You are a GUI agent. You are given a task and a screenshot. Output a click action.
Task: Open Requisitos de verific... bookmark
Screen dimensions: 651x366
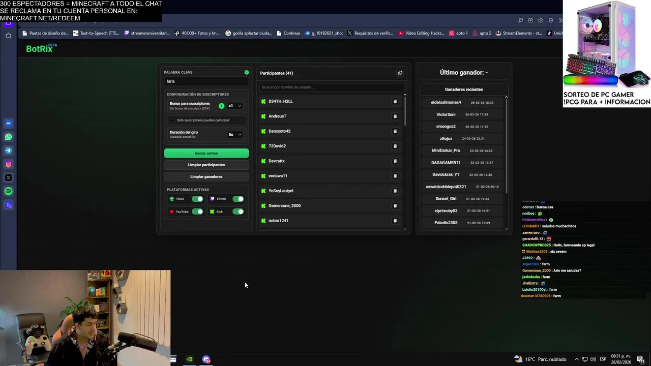click(370, 33)
